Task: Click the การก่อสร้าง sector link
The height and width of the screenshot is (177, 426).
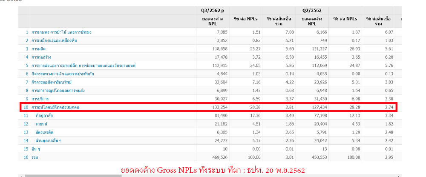Action: point(41,57)
